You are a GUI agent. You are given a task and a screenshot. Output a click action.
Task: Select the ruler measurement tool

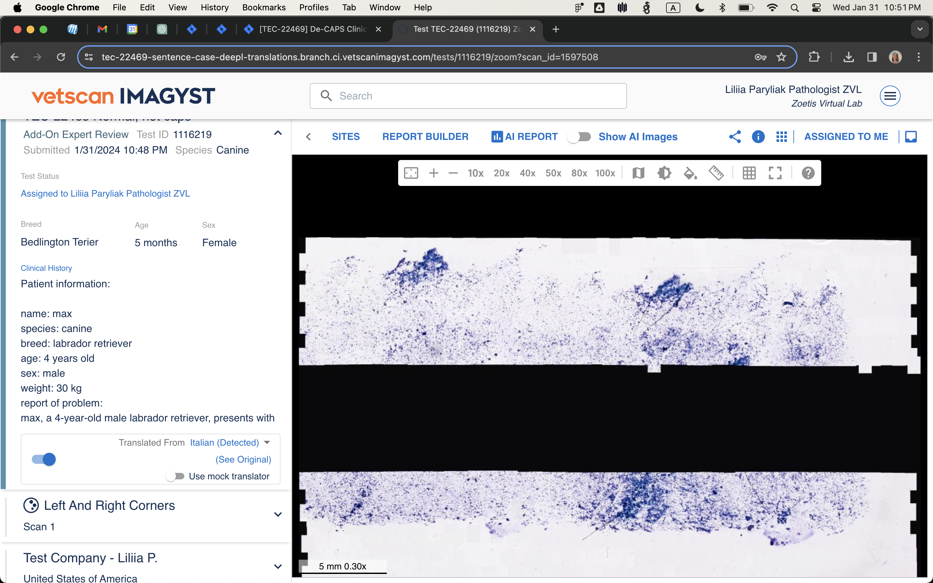click(x=716, y=173)
